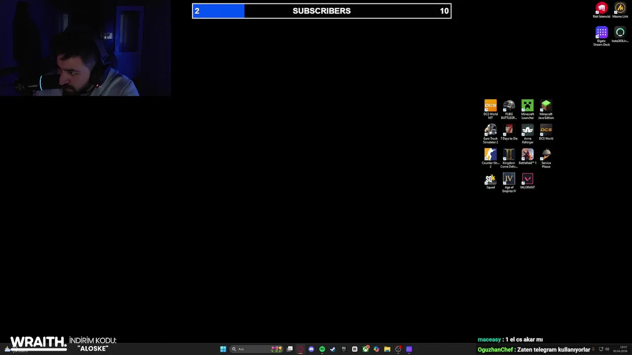Open the 7 Days to Die shortcut

[509, 132]
